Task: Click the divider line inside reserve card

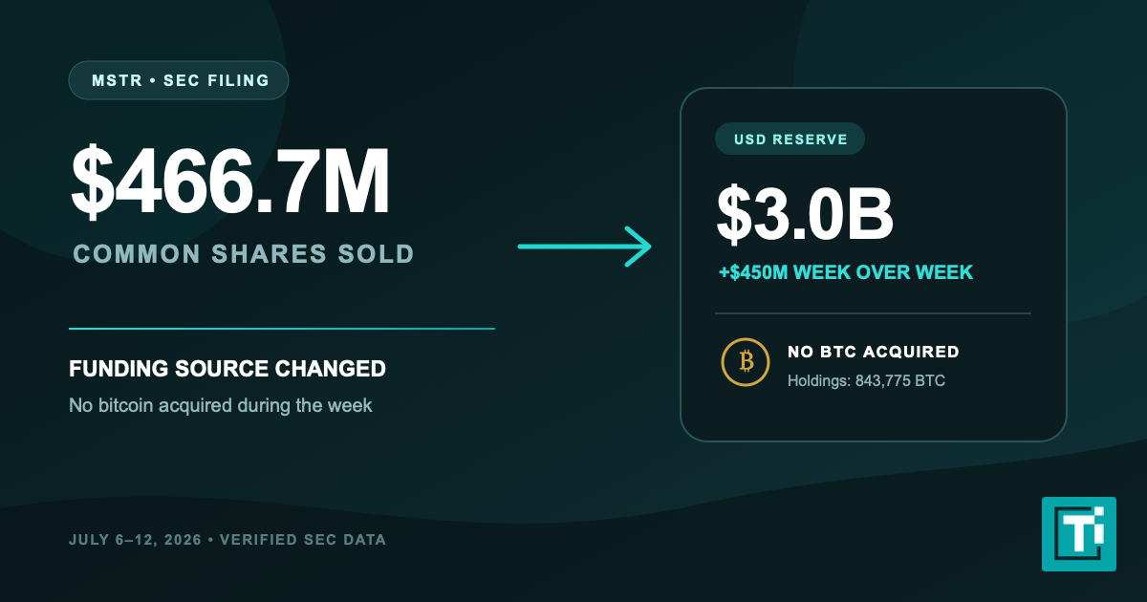Action: click(873, 313)
